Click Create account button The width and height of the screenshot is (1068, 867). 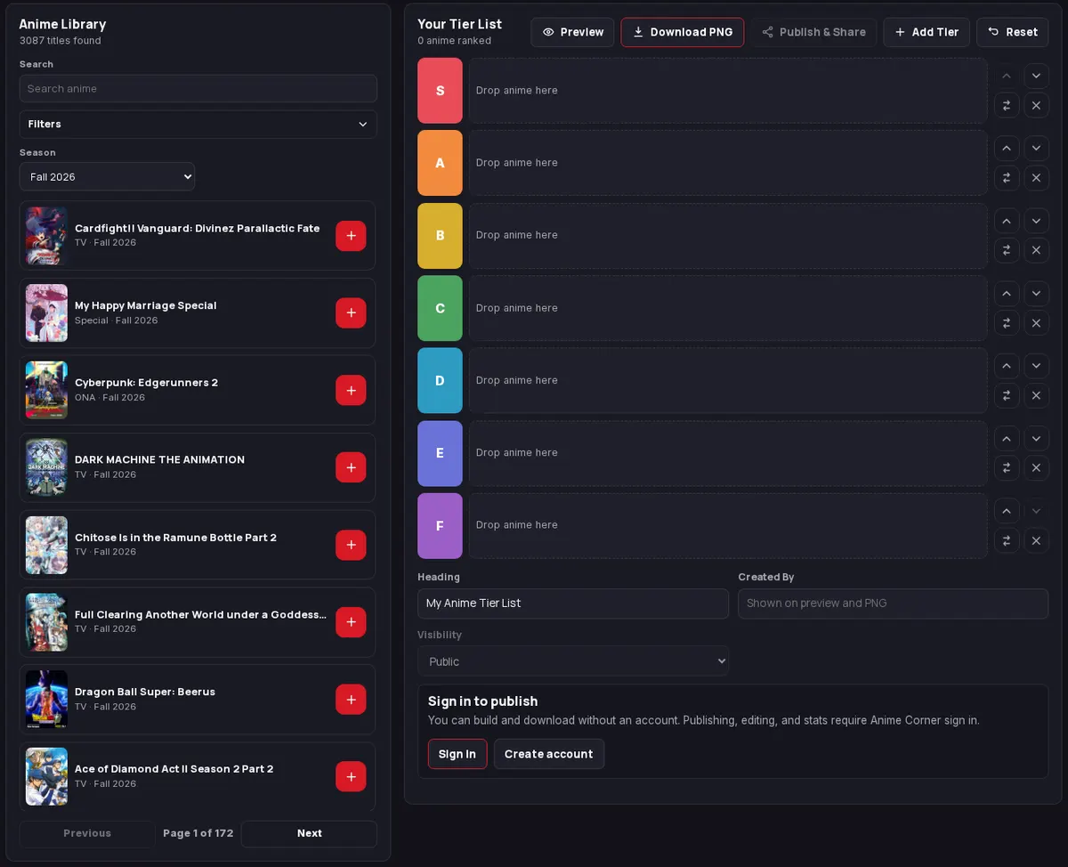(x=549, y=754)
